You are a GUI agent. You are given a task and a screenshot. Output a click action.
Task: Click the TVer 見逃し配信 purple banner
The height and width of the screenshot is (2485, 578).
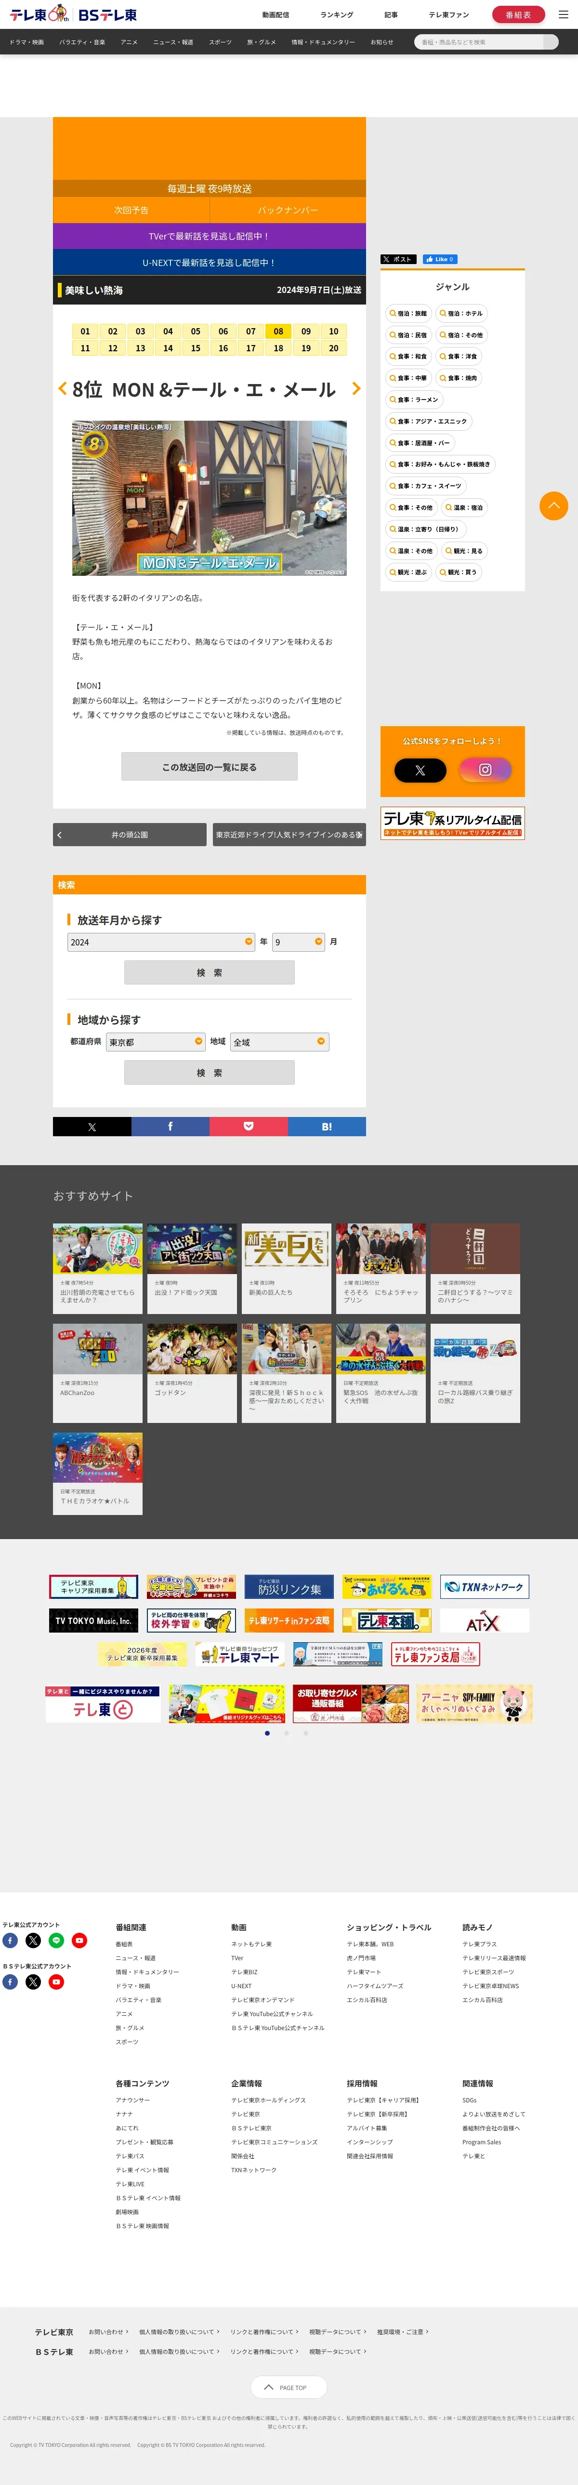tap(210, 235)
